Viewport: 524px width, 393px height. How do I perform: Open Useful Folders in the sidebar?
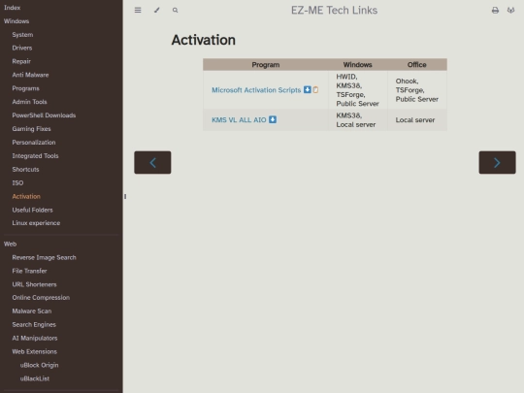[x=32, y=210]
